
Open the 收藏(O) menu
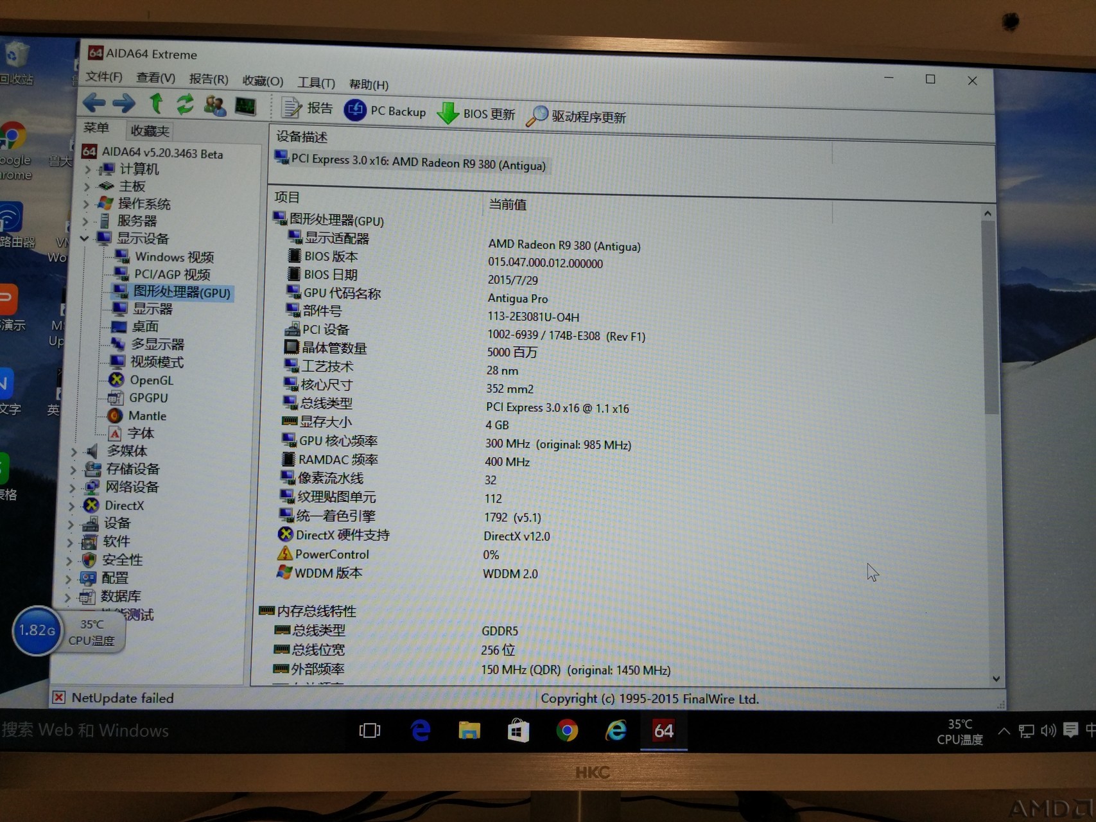[x=263, y=81]
